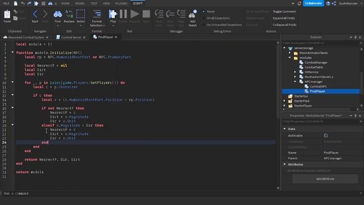Click the Cut scissors icon
This screenshot has width=364, height=205.
pyautogui.click(x=15, y=11)
